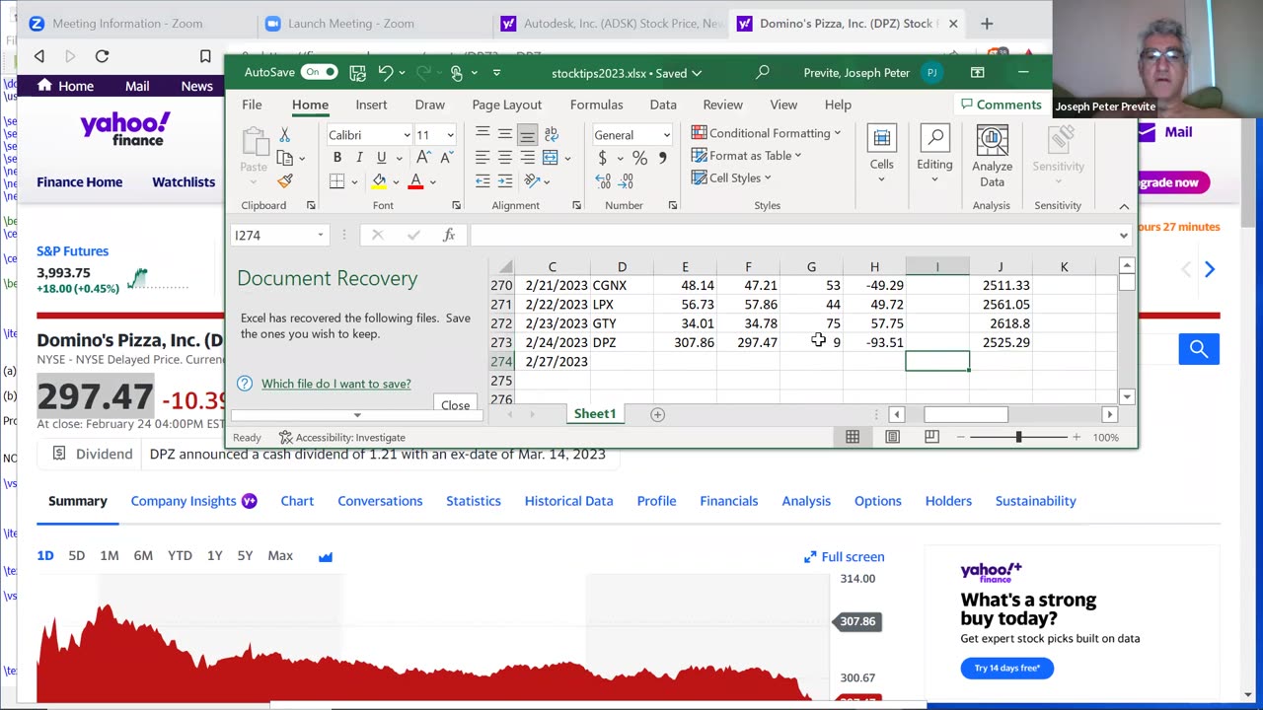Click the Copy icon in Clipboard group

tap(285, 158)
